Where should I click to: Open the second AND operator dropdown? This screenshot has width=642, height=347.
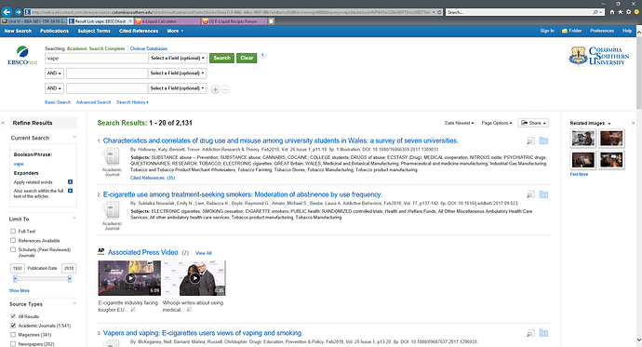(x=54, y=88)
